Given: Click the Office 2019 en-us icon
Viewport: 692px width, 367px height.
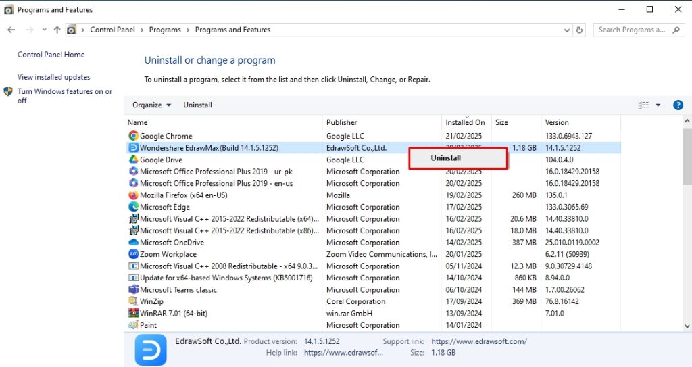Looking at the screenshot, I should tap(133, 183).
